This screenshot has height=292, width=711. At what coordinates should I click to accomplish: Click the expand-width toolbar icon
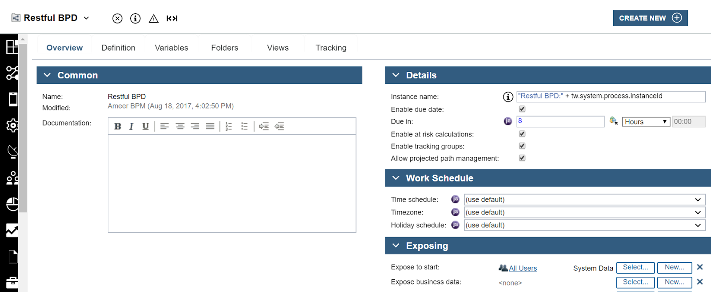coord(172,18)
